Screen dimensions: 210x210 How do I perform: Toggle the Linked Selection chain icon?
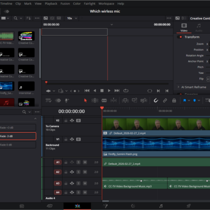165,100
